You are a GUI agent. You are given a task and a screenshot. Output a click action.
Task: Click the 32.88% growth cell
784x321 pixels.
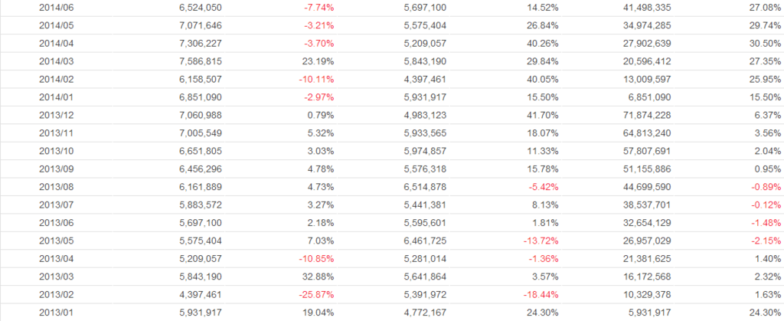(318, 277)
